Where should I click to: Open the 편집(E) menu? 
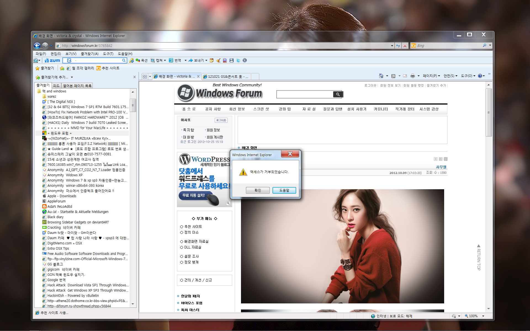pos(56,54)
